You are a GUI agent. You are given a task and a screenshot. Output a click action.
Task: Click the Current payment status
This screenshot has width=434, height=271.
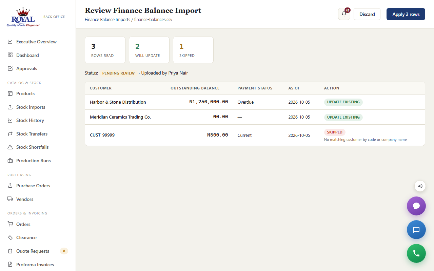coord(244,135)
